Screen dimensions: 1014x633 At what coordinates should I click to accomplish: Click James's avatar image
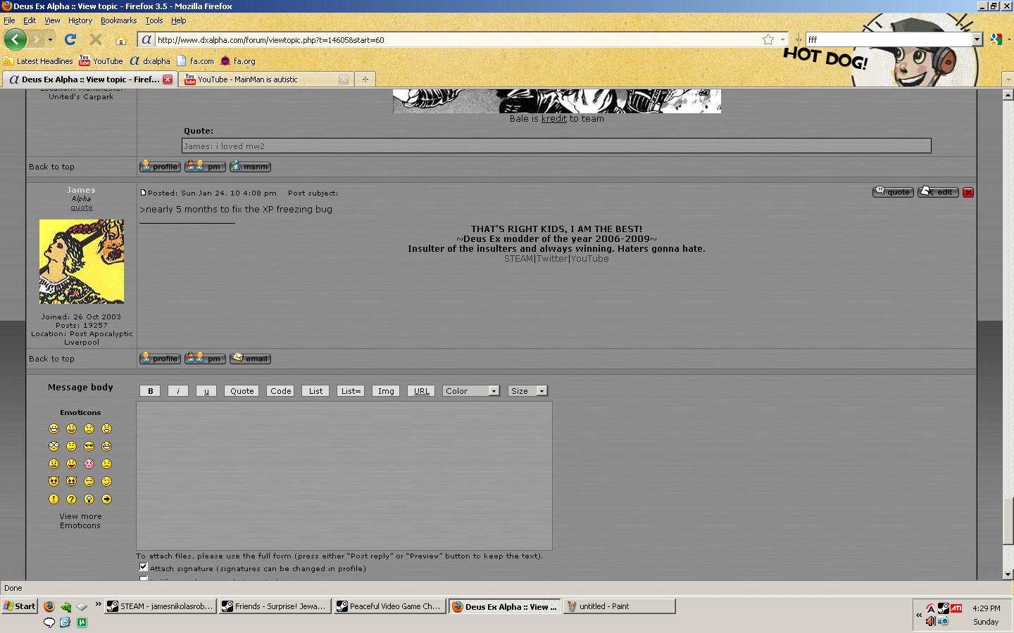[82, 262]
